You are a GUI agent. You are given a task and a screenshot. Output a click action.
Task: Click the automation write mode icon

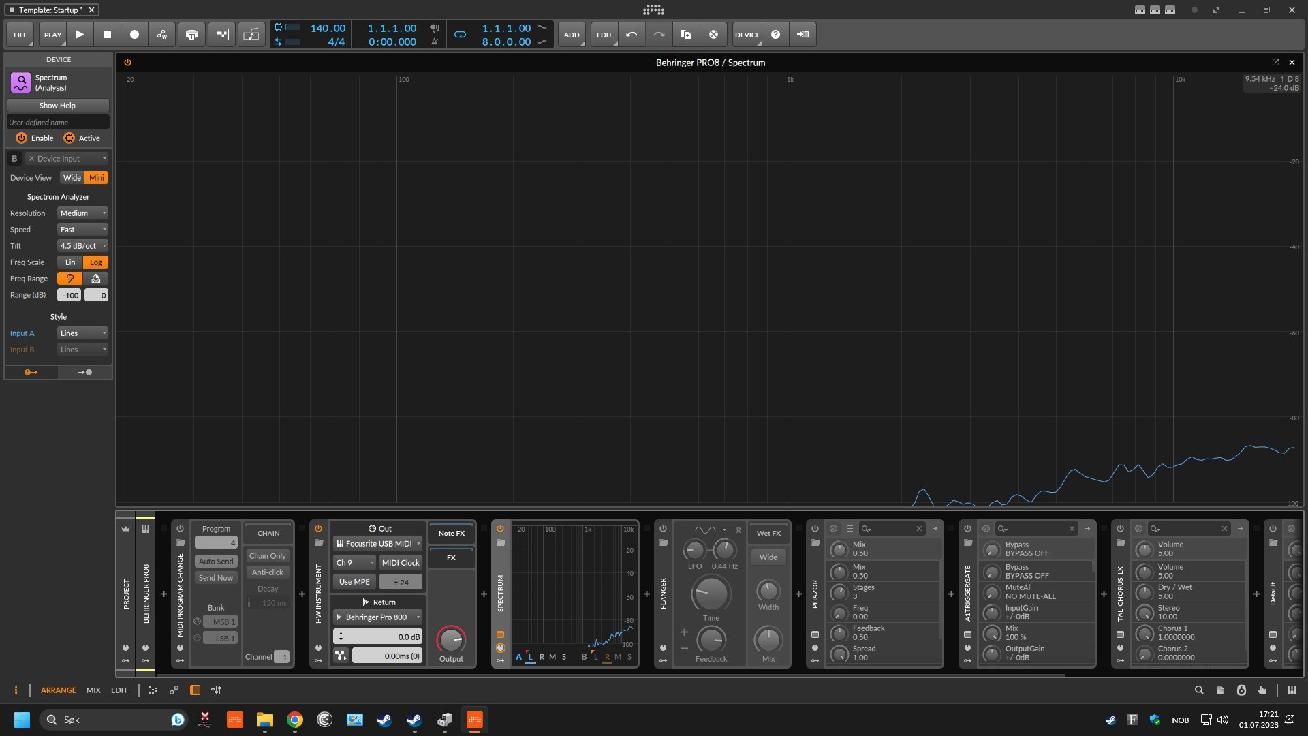click(x=162, y=35)
